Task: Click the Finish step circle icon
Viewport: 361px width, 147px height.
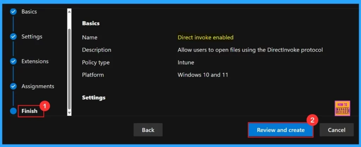Action: pyautogui.click(x=13, y=111)
